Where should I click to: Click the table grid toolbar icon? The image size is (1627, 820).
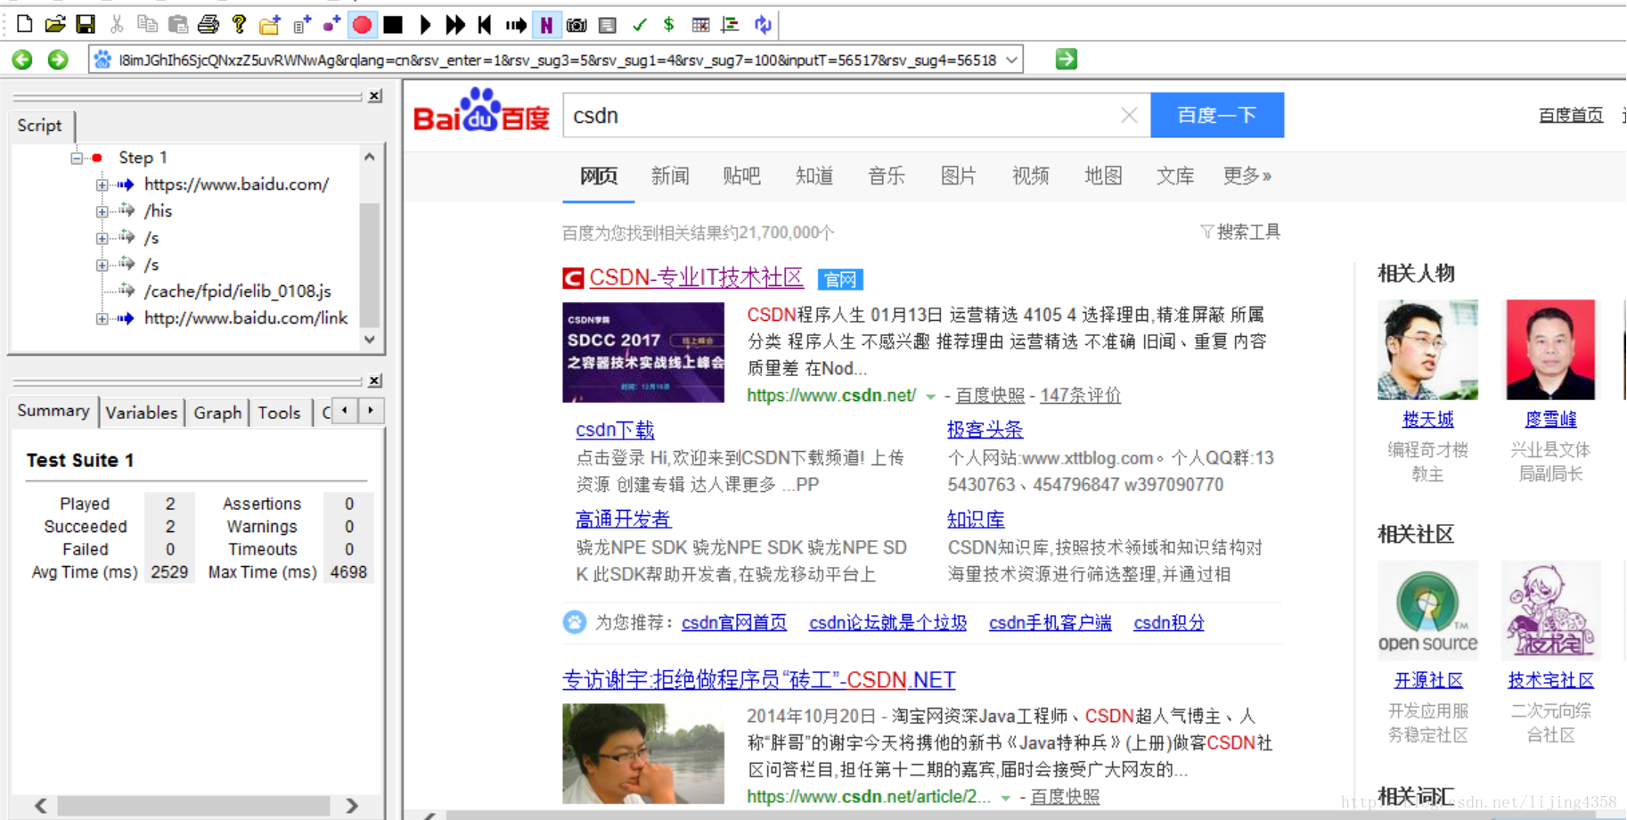(x=700, y=24)
